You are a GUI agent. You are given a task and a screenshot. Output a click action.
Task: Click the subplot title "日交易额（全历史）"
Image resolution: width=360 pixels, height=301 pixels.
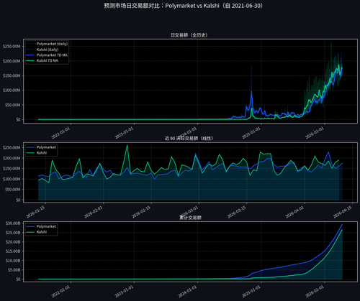point(189,35)
